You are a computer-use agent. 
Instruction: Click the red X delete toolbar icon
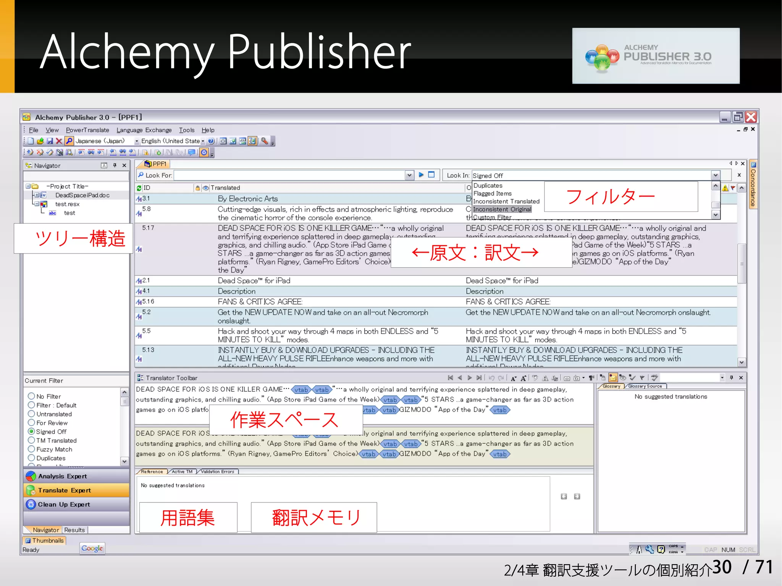click(x=59, y=141)
